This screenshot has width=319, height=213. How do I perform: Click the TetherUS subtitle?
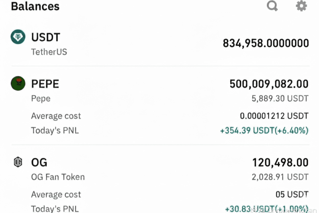point(49,52)
